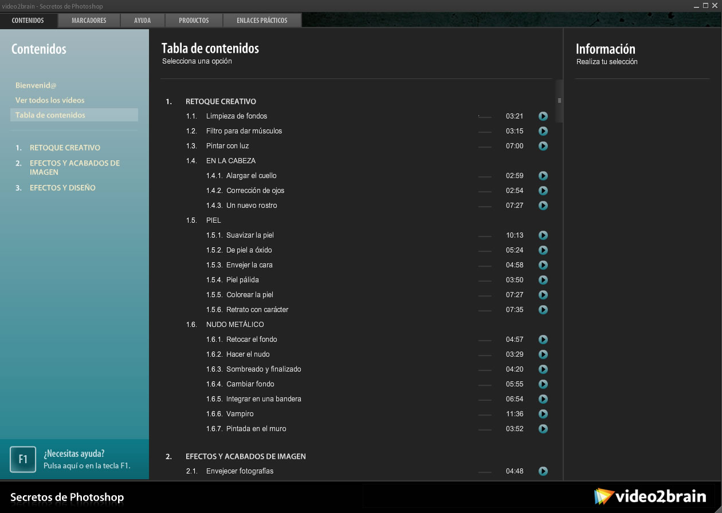
Task: Play video for Corrección de ojos
Action: (x=543, y=191)
